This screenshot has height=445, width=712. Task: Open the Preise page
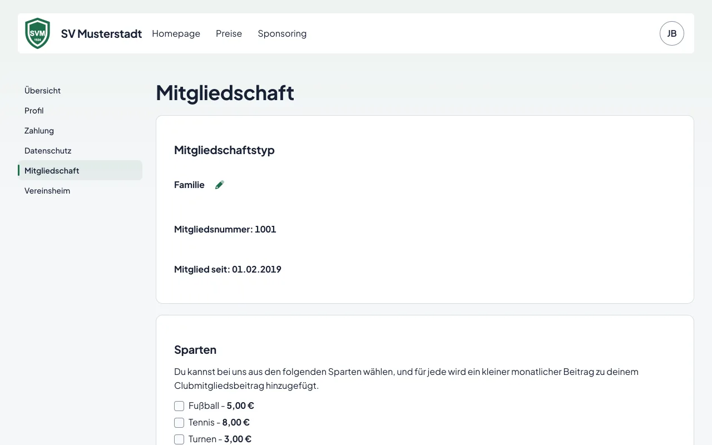coord(229,33)
